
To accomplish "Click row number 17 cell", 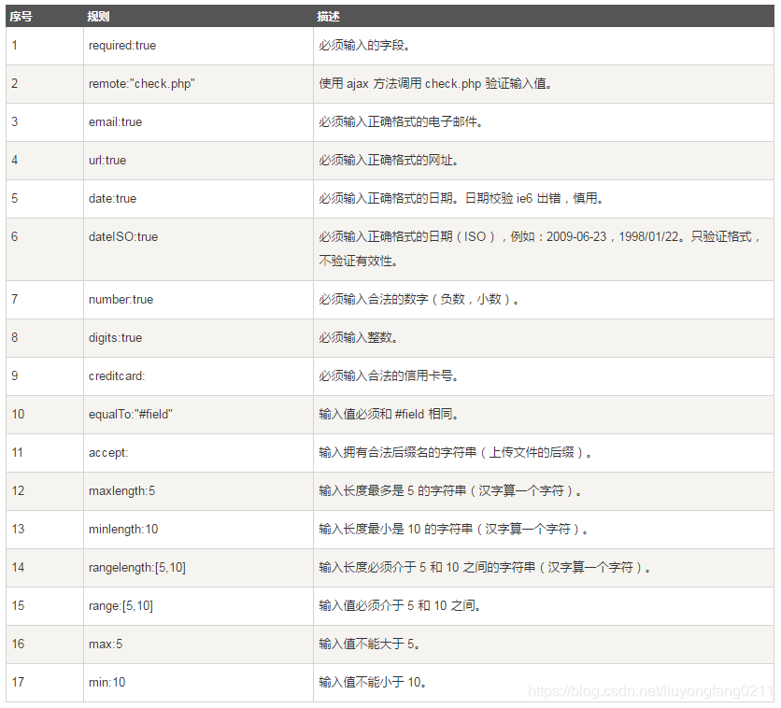I will coord(45,683).
